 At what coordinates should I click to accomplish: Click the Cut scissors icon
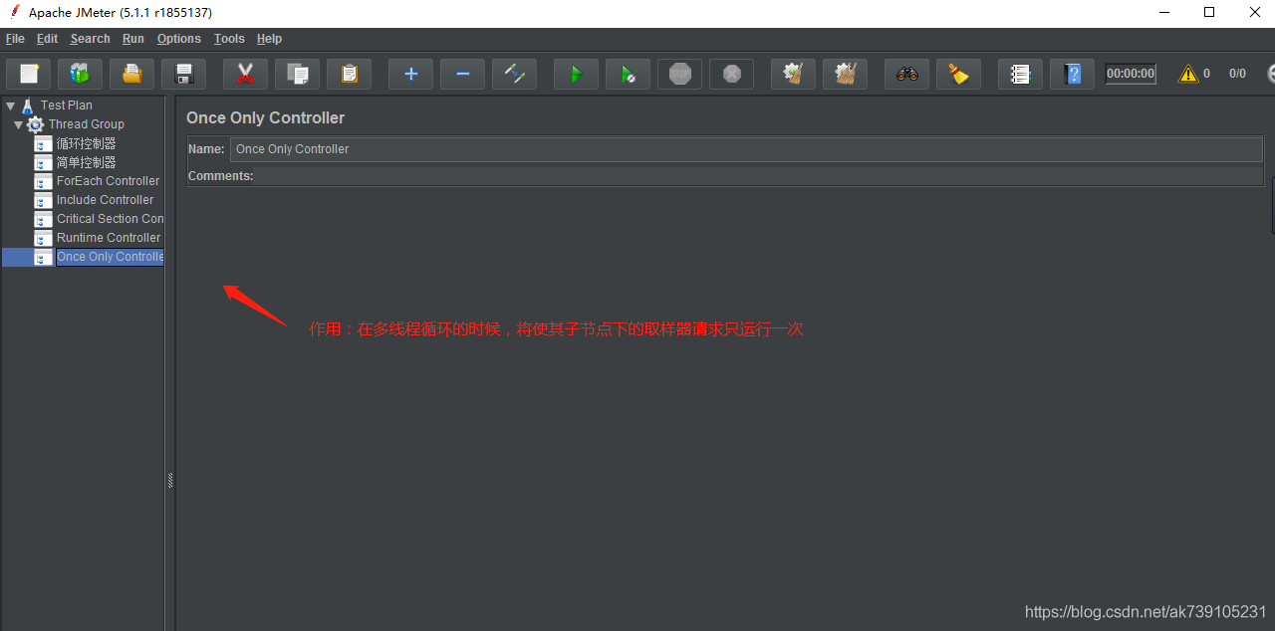[x=245, y=74]
